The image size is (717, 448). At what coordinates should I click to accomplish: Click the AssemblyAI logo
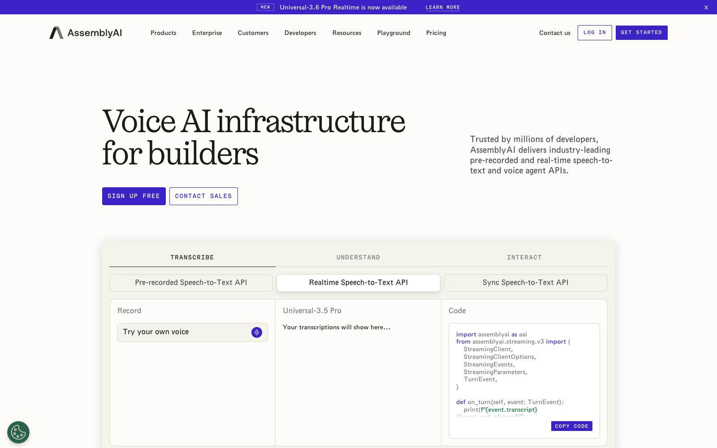pyautogui.click(x=86, y=33)
